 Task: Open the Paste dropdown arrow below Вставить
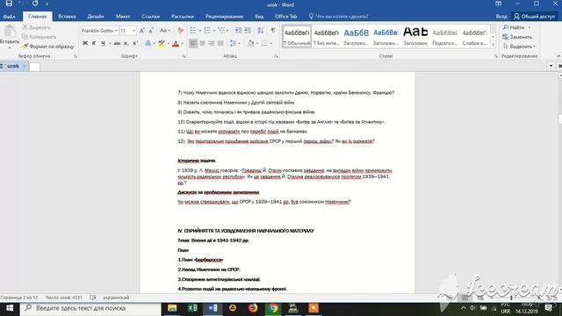10,47
